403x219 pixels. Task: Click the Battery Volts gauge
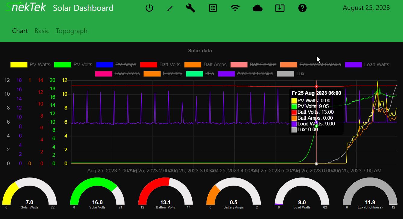(165, 193)
